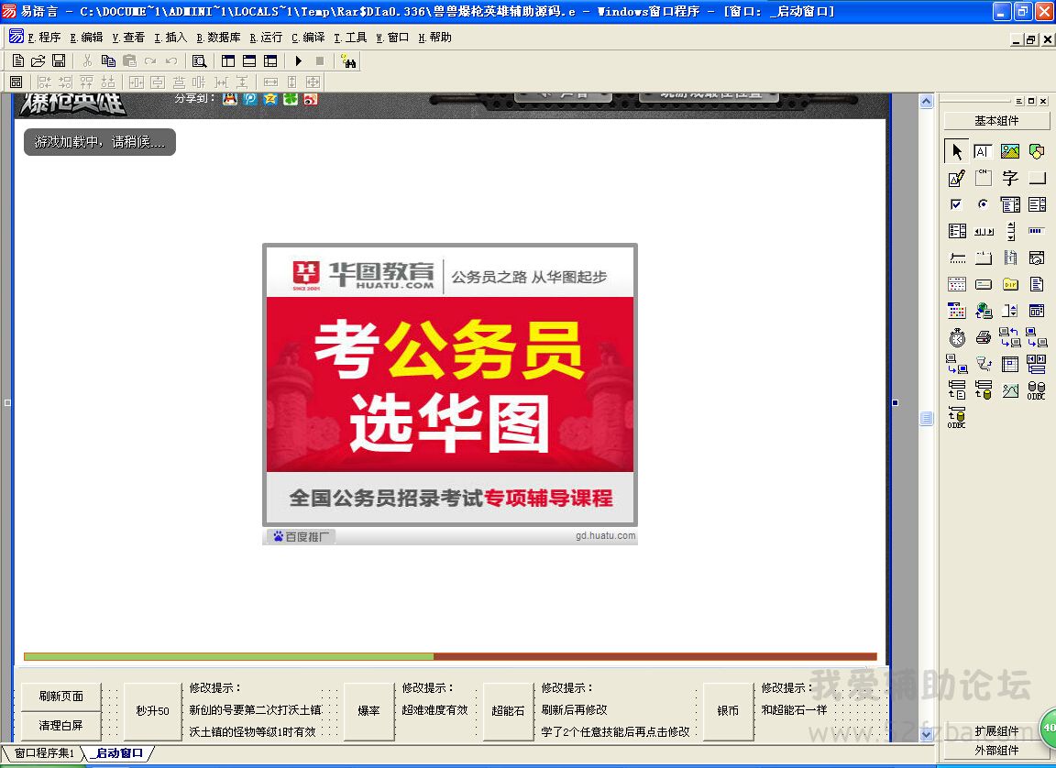Open the 工具 (Tools) menu
Image resolution: width=1056 pixels, height=768 pixels.
point(350,38)
